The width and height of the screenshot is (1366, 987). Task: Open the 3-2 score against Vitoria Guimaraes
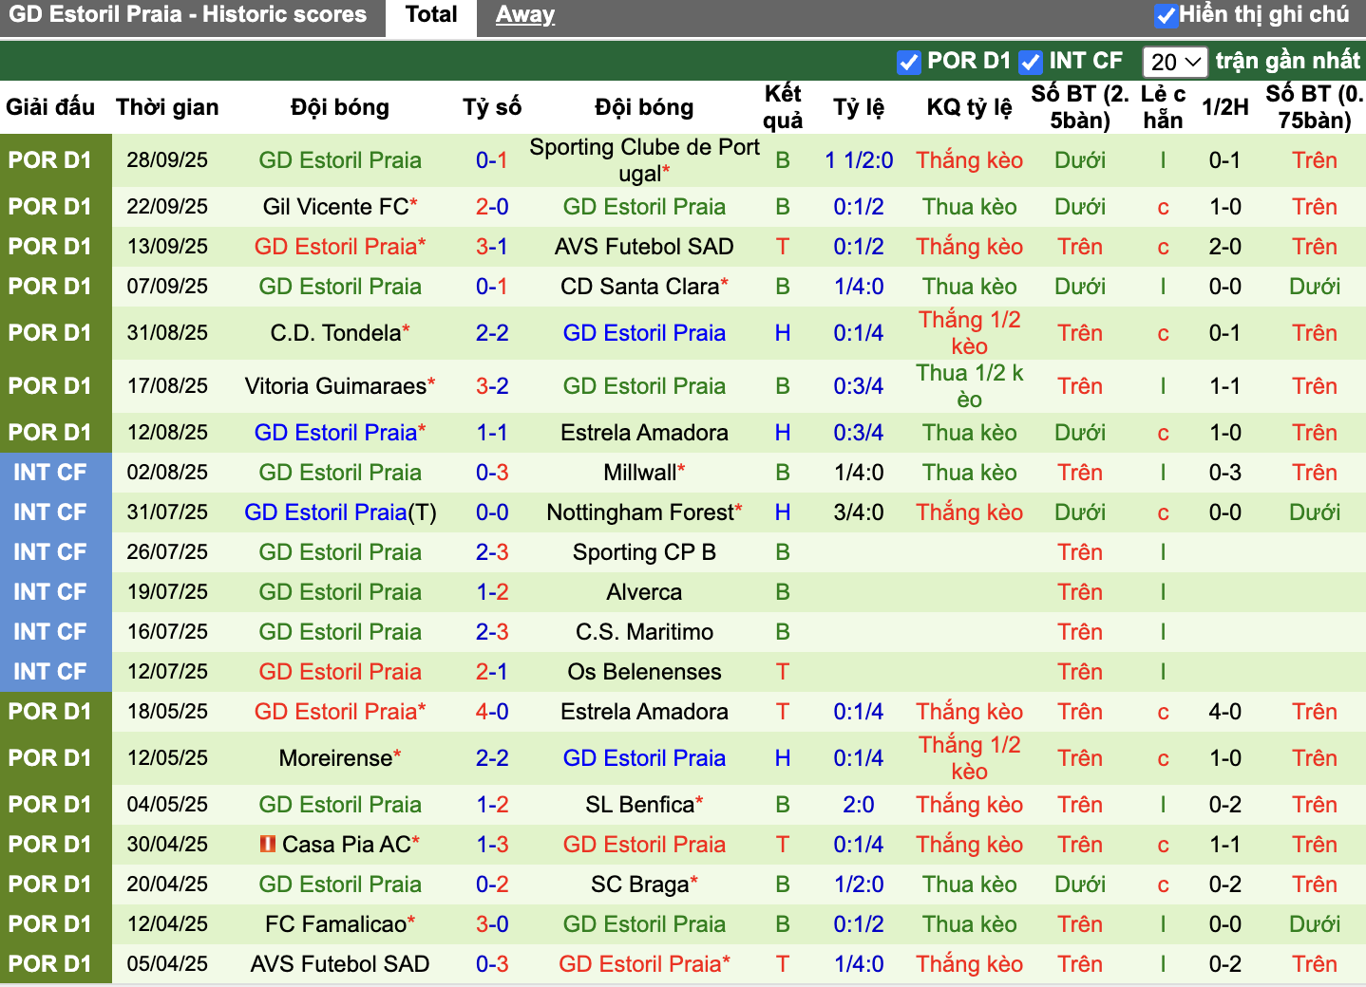(x=492, y=386)
